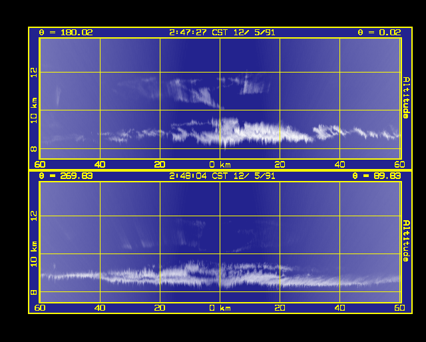Click lower panel's right-side "60" distance tick
The width and height of the screenshot is (426, 342).
pyautogui.click(x=399, y=308)
